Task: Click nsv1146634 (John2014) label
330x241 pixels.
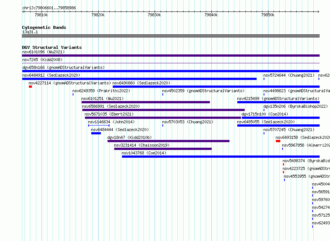Action: click(x=111, y=122)
